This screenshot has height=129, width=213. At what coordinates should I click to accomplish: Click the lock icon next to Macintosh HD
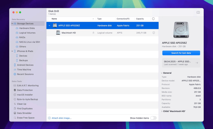(93, 33)
